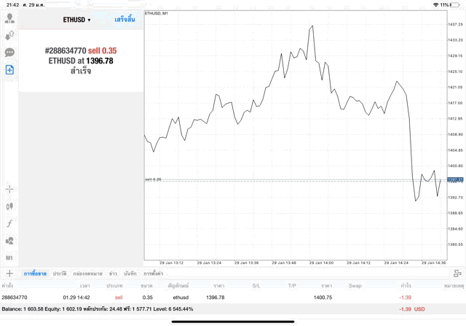466x326 pixels.
Task: Toggle the panel layout icon at right
Action: [457, 273]
